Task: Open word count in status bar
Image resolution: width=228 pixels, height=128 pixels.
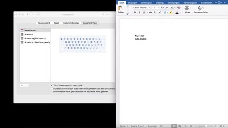Action: (152, 126)
